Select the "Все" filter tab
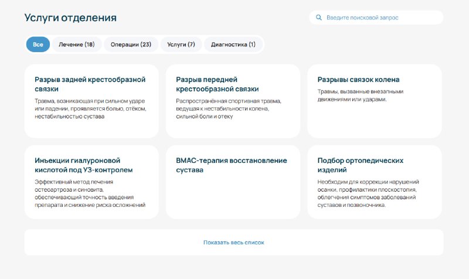The image size is (469, 279). coord(38,45)
